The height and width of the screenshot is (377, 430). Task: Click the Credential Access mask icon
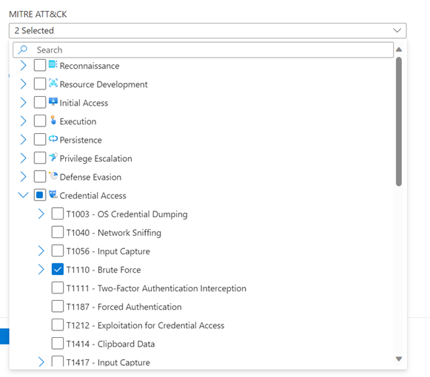point(53,194)
